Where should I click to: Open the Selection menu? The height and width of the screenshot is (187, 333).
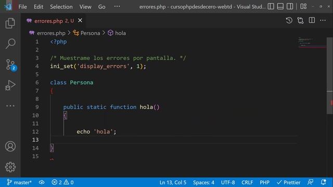coord(61,7)
